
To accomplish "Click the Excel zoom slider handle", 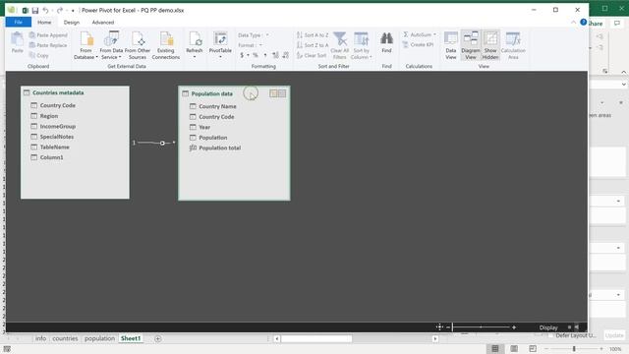I will 574,349.
